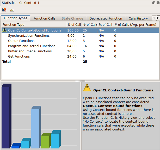Select the Get Functions row
This screenshot has height=150, width=160.
(x=80, y=57)
